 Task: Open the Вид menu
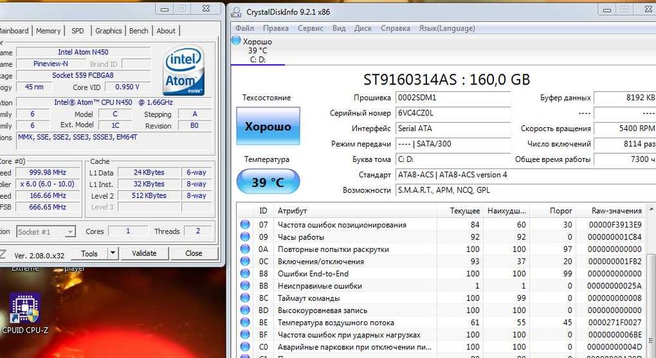click(339, 28)
